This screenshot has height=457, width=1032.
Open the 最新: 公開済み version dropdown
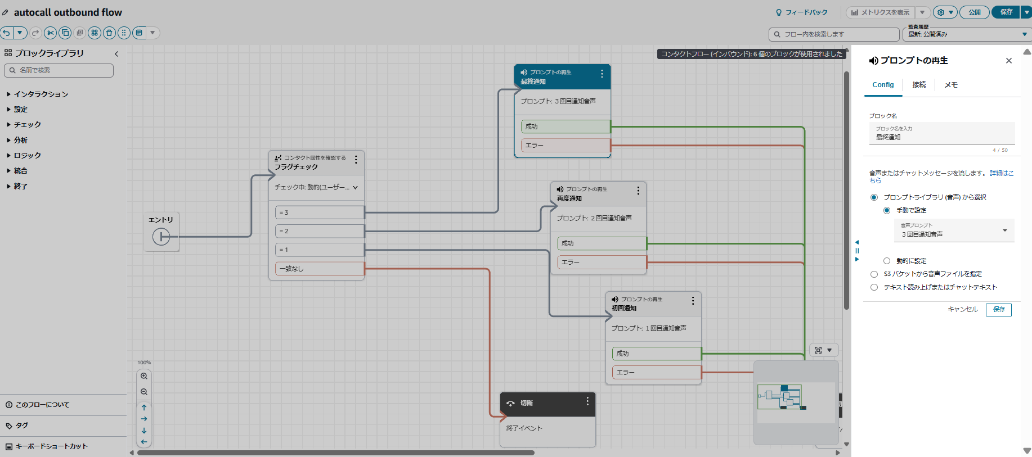[967, 34]
